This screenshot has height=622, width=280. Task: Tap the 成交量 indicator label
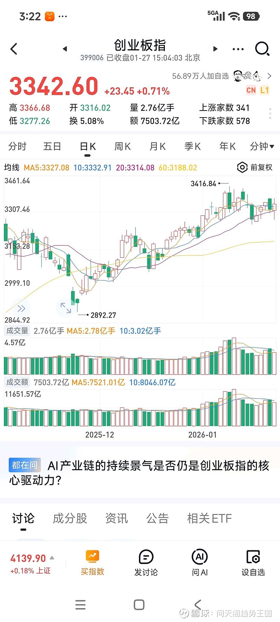(x=17, y=331)
